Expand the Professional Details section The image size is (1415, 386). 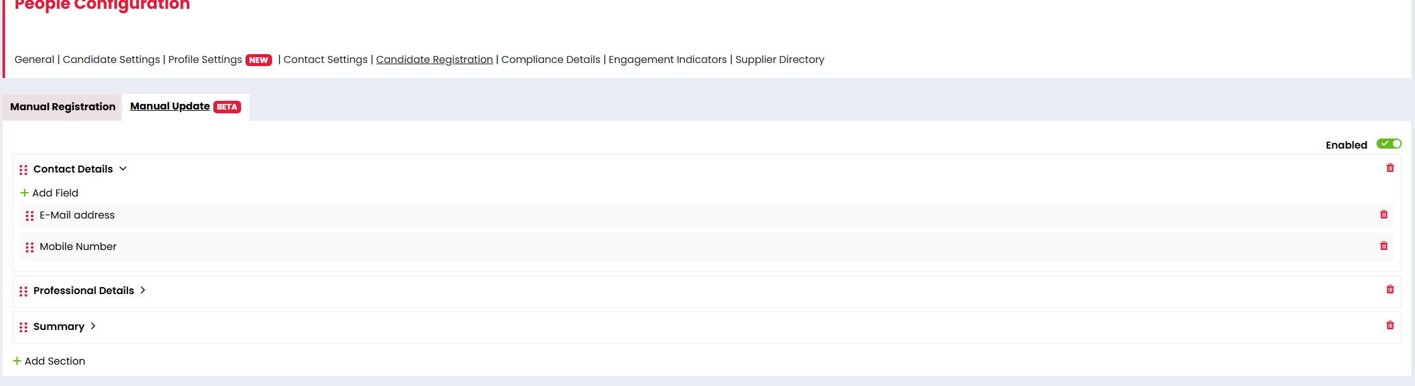pos(143,290)
